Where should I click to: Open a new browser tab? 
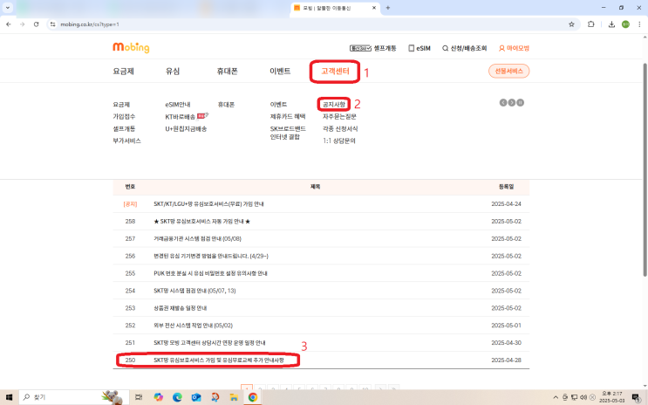click(x=387, y=8)
